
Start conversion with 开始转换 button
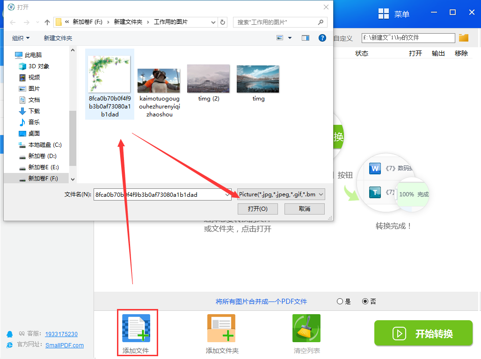pyautogui.click(x=423, y=333)
